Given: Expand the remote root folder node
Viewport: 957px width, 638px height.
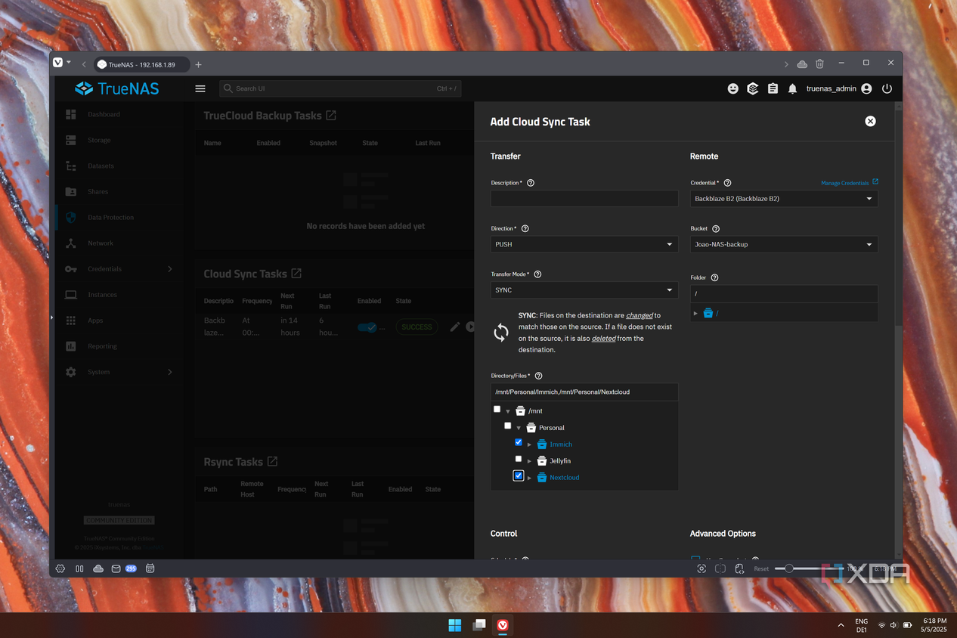Looking at the screenshot, I should [695, 313].
